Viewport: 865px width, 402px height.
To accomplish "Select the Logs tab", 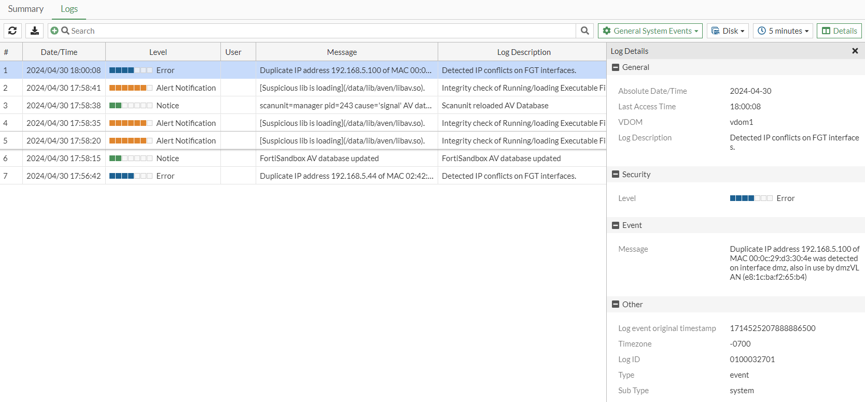I will pyautogui.click(x=69, y=9).
